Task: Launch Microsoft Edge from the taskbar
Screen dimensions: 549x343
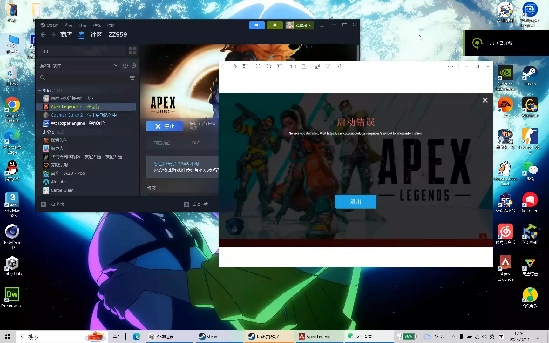Action: coord(137,337)
